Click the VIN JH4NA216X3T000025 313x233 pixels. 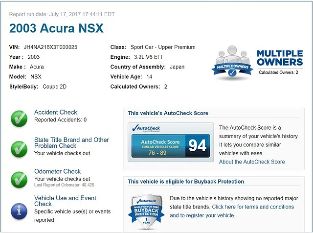click(x=50, y=47)
